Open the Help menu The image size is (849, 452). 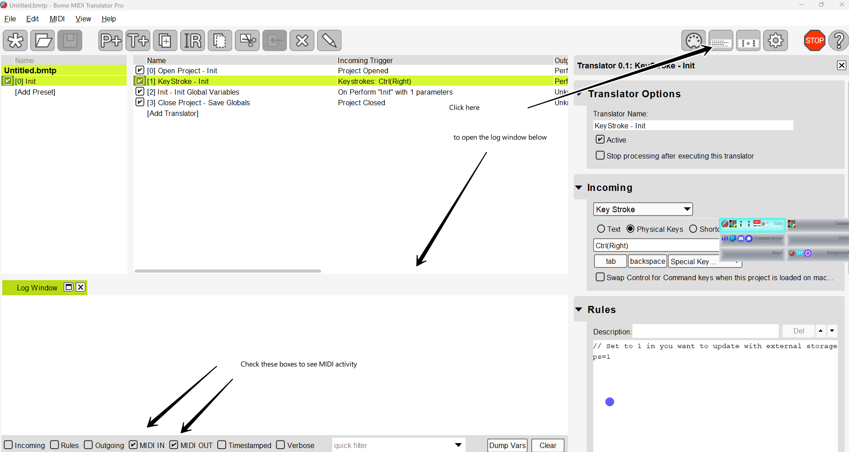tap(109, 19)
